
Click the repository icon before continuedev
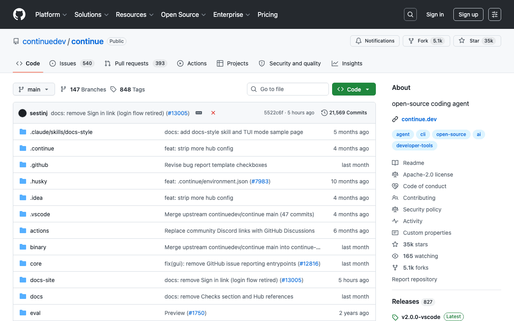click(x=16, y=41)
